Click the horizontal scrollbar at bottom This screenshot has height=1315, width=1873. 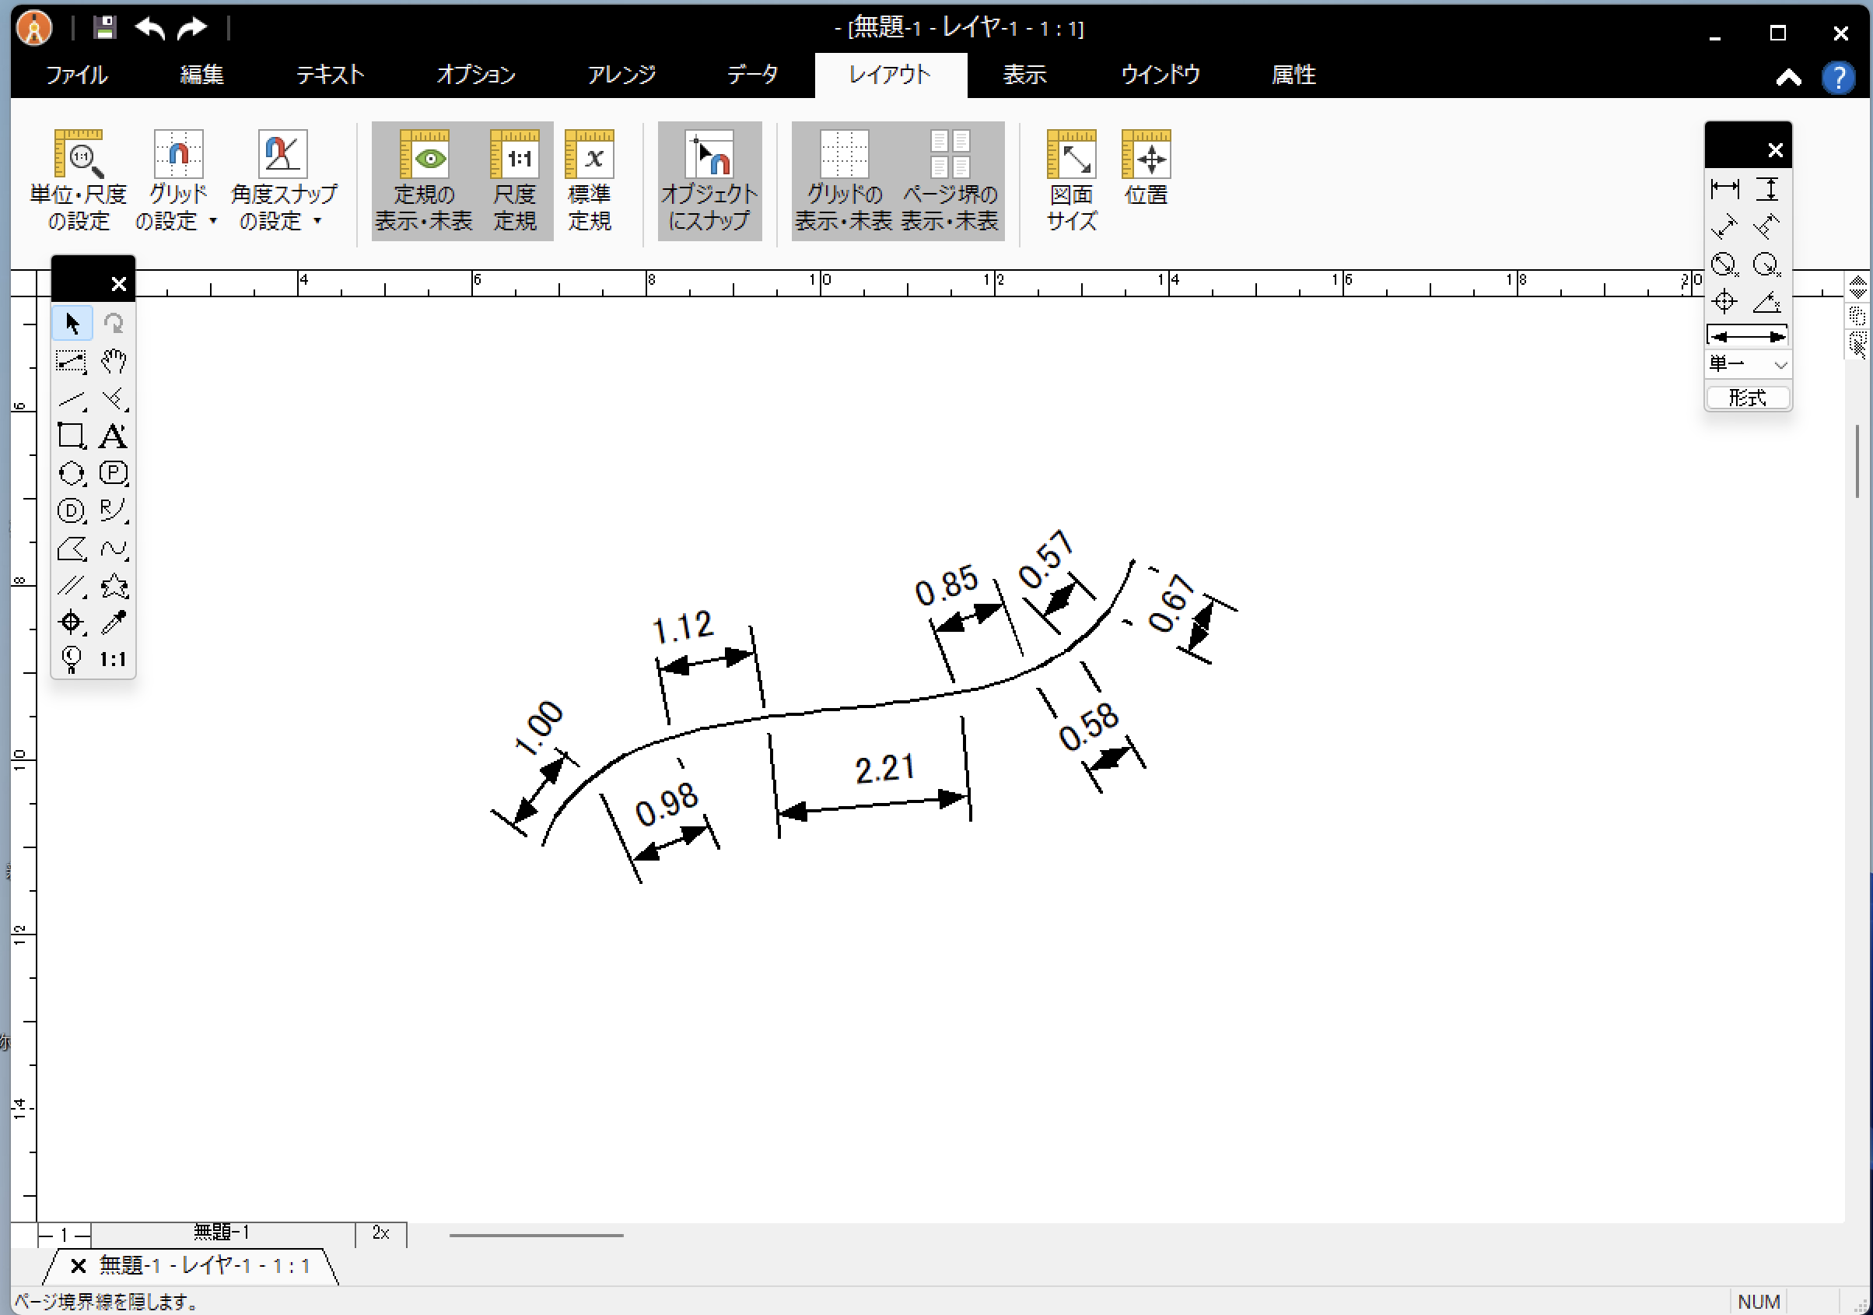click(x=536, y=1235)
